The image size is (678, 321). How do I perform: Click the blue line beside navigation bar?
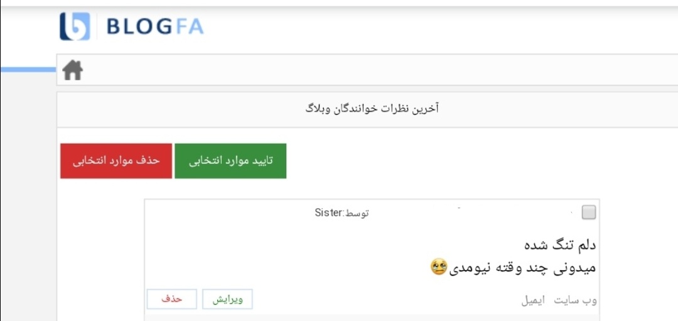pos(28,70)
